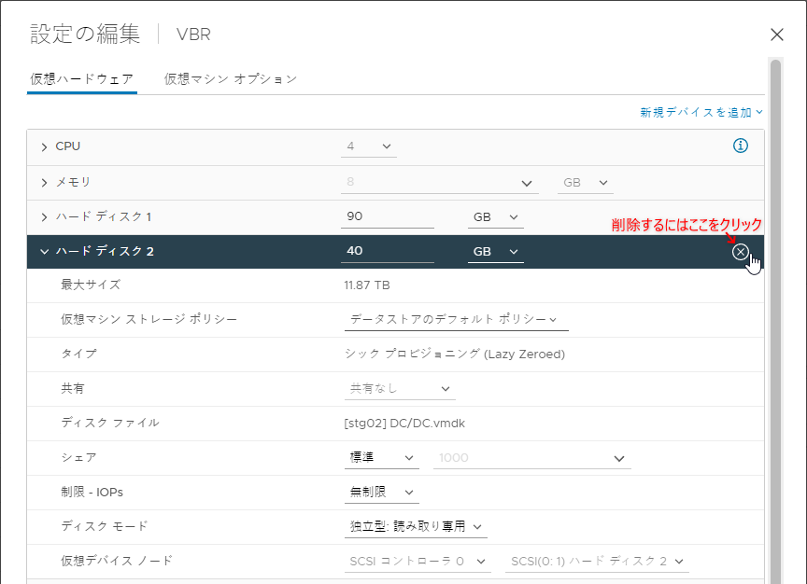Click the ディスク ファイル label
This screenshot has height=584, width=807.
coord(110,424)
